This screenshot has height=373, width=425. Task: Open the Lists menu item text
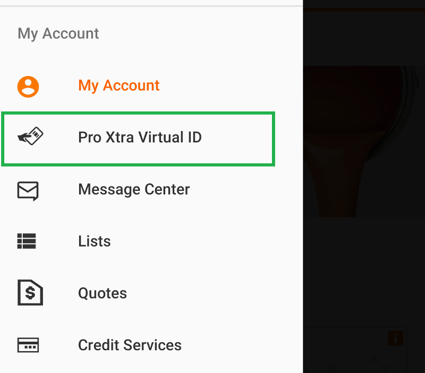[95, 241]
